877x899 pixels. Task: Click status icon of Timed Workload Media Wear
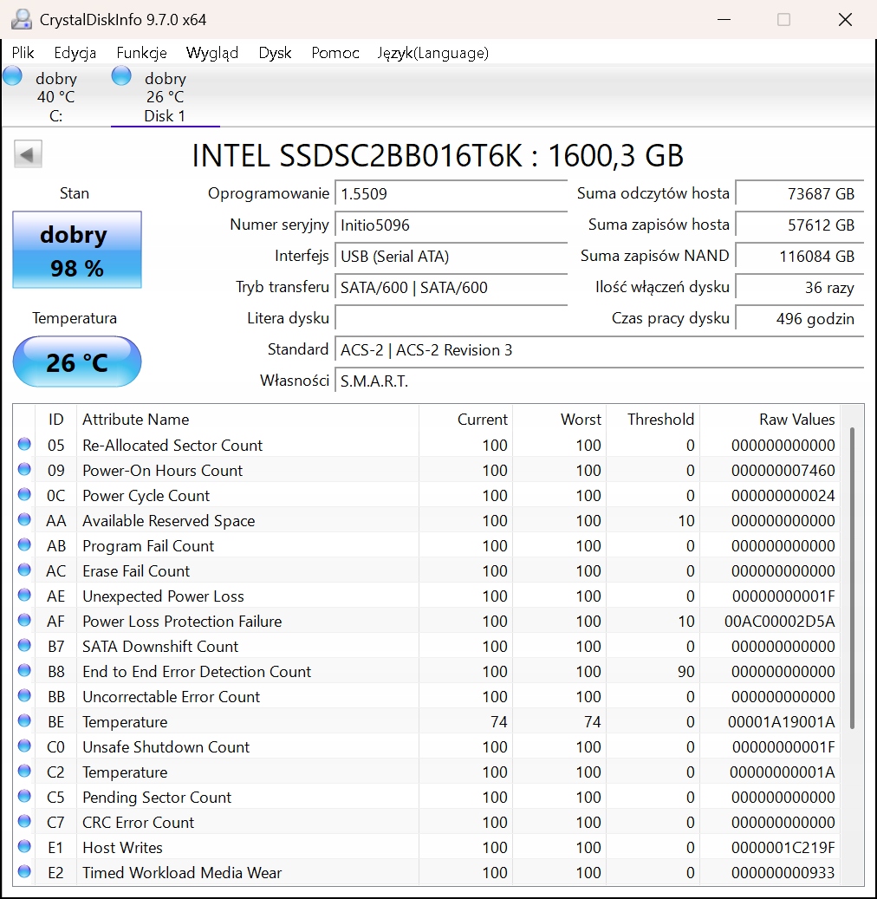point(24,872)
